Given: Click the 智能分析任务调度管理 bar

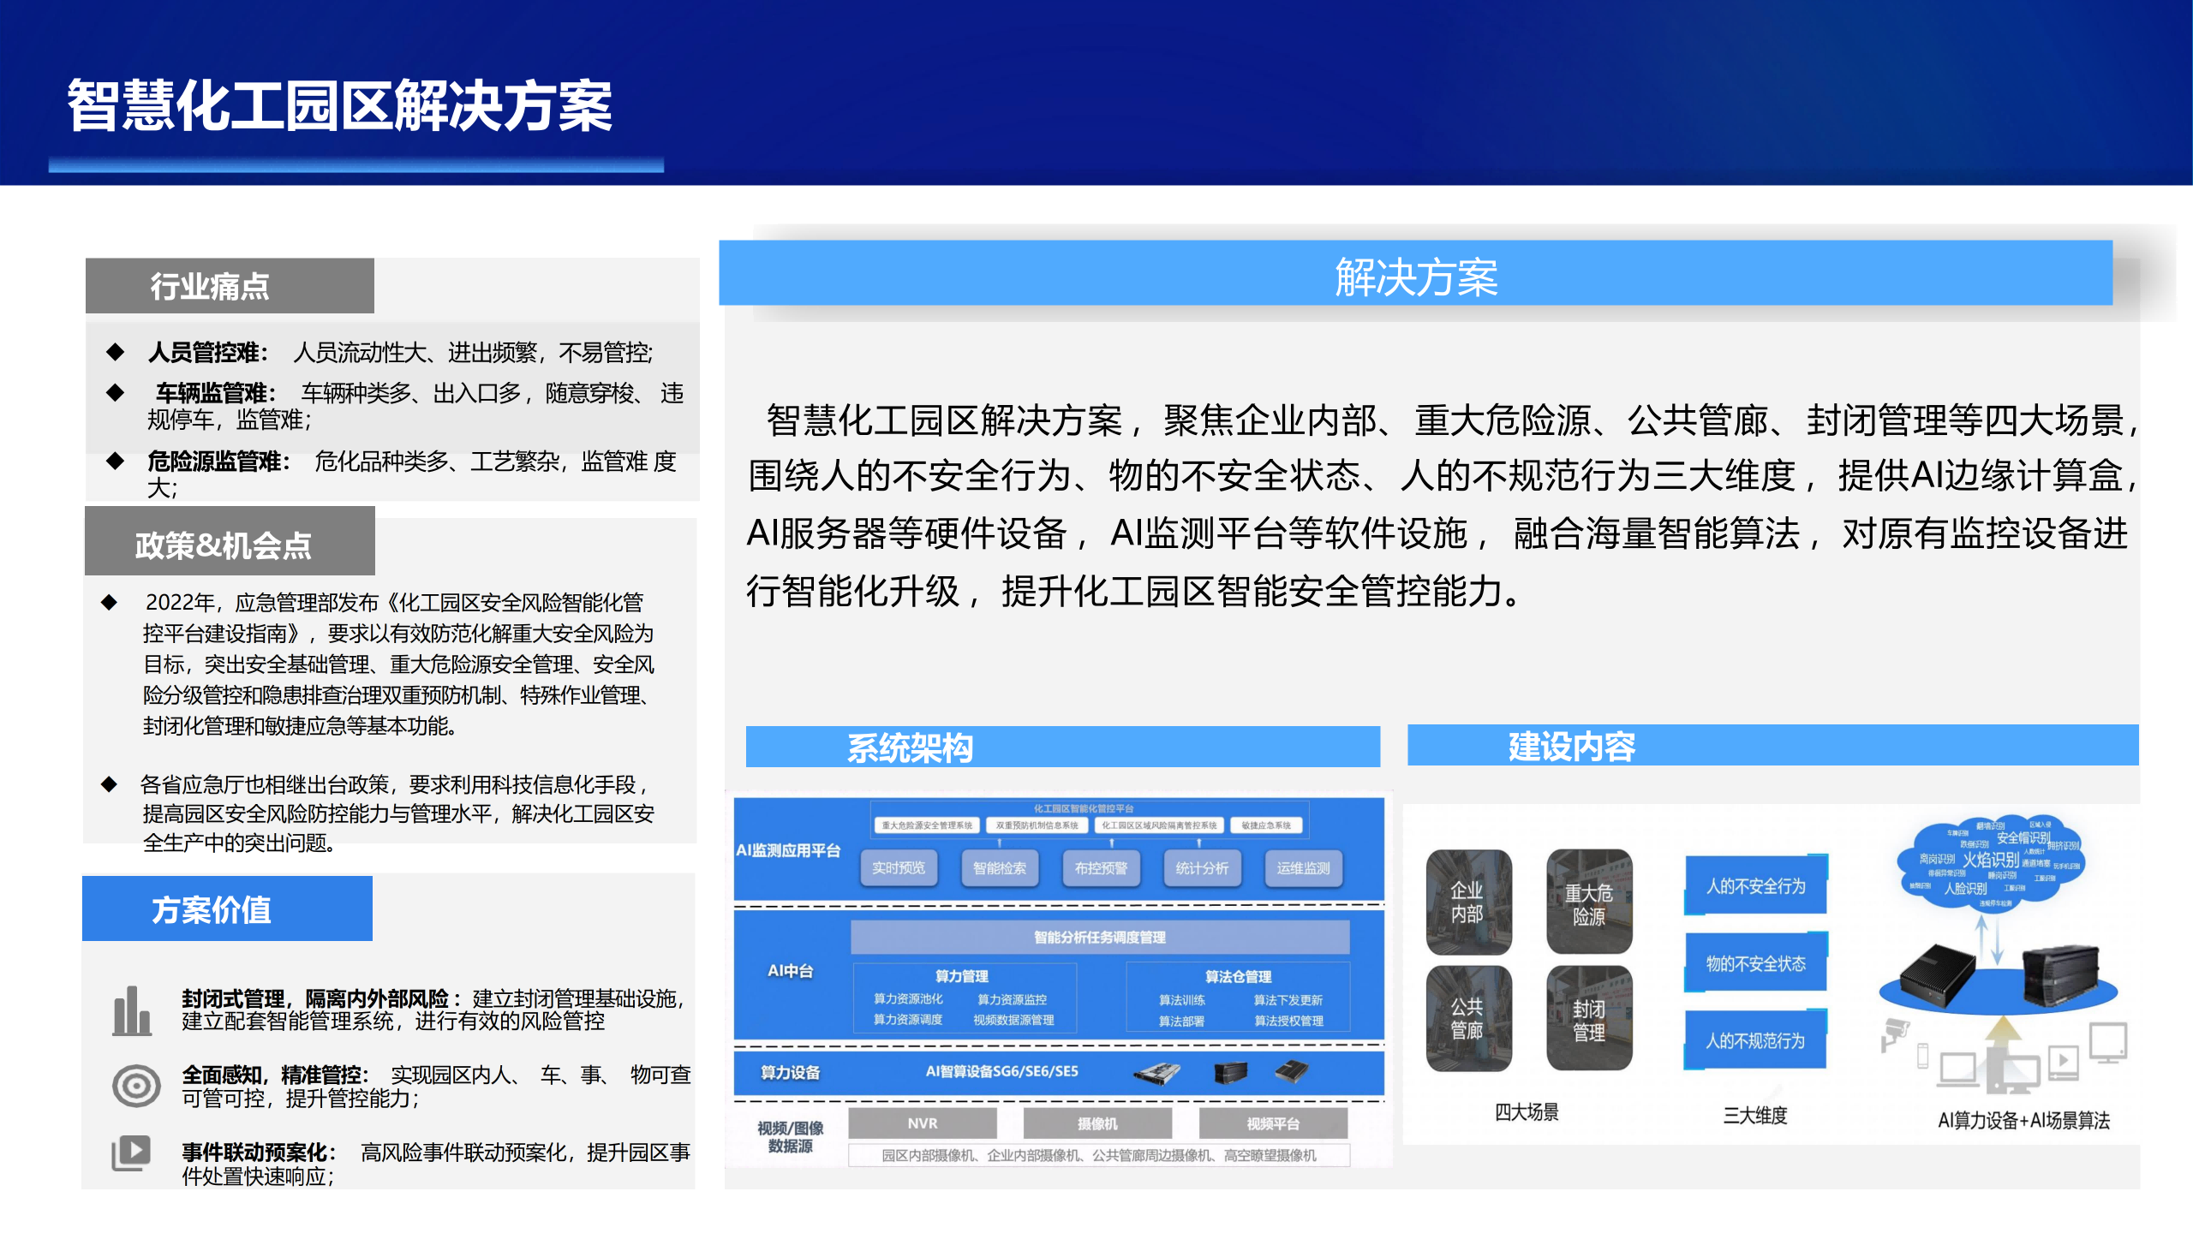Looking at the screenshot, I should click(x=1099, y=937).
